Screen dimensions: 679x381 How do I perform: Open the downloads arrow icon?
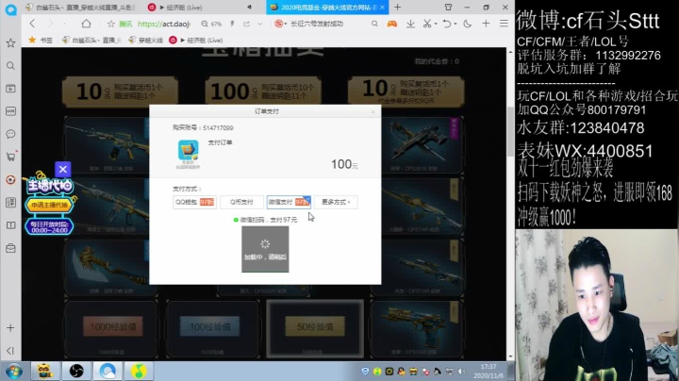tap(410, 24)
